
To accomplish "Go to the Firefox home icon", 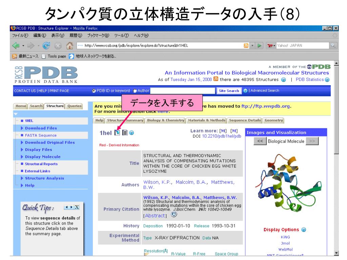I will click(x=70, y=46).
